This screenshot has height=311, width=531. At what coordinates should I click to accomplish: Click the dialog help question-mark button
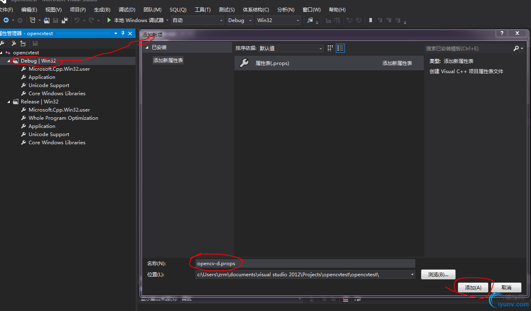502,34
